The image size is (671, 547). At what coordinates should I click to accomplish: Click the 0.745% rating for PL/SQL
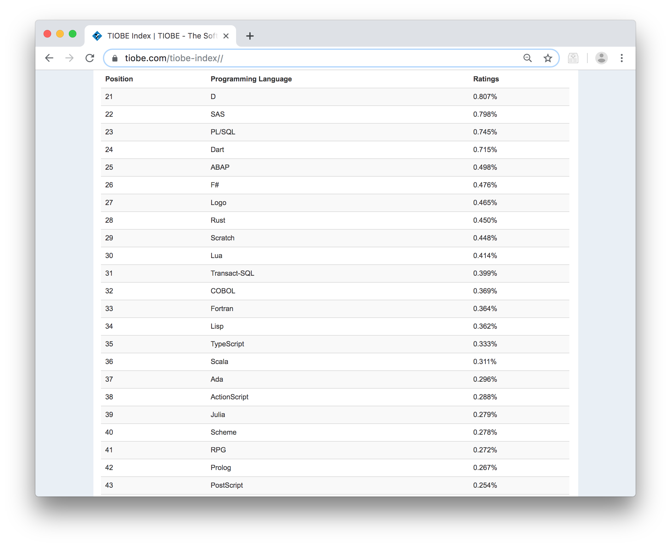[x=485, y=132]
